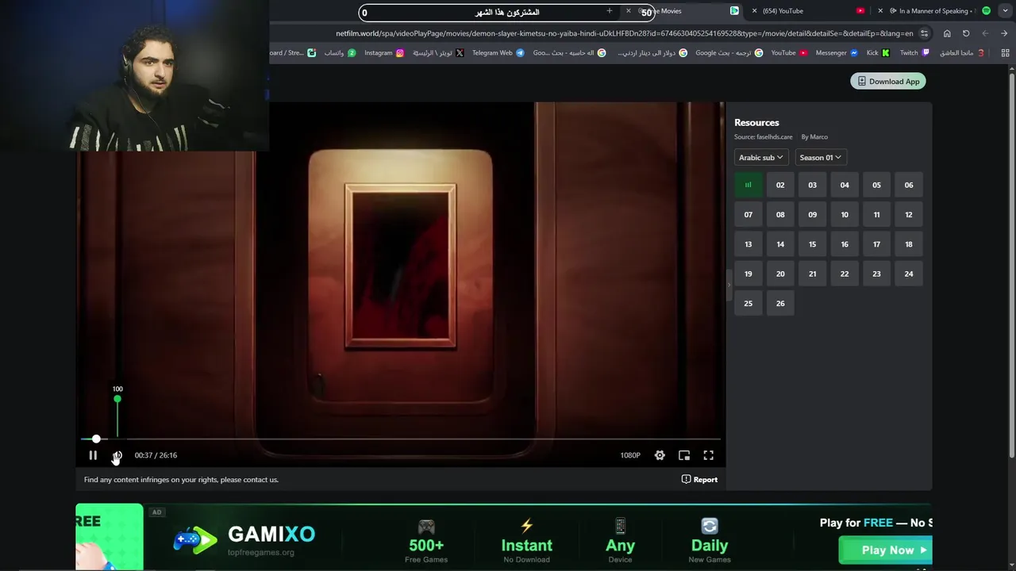Open the GAMIXO logo in ad banner
The image size is (1016, 571).
coord(244,539)
